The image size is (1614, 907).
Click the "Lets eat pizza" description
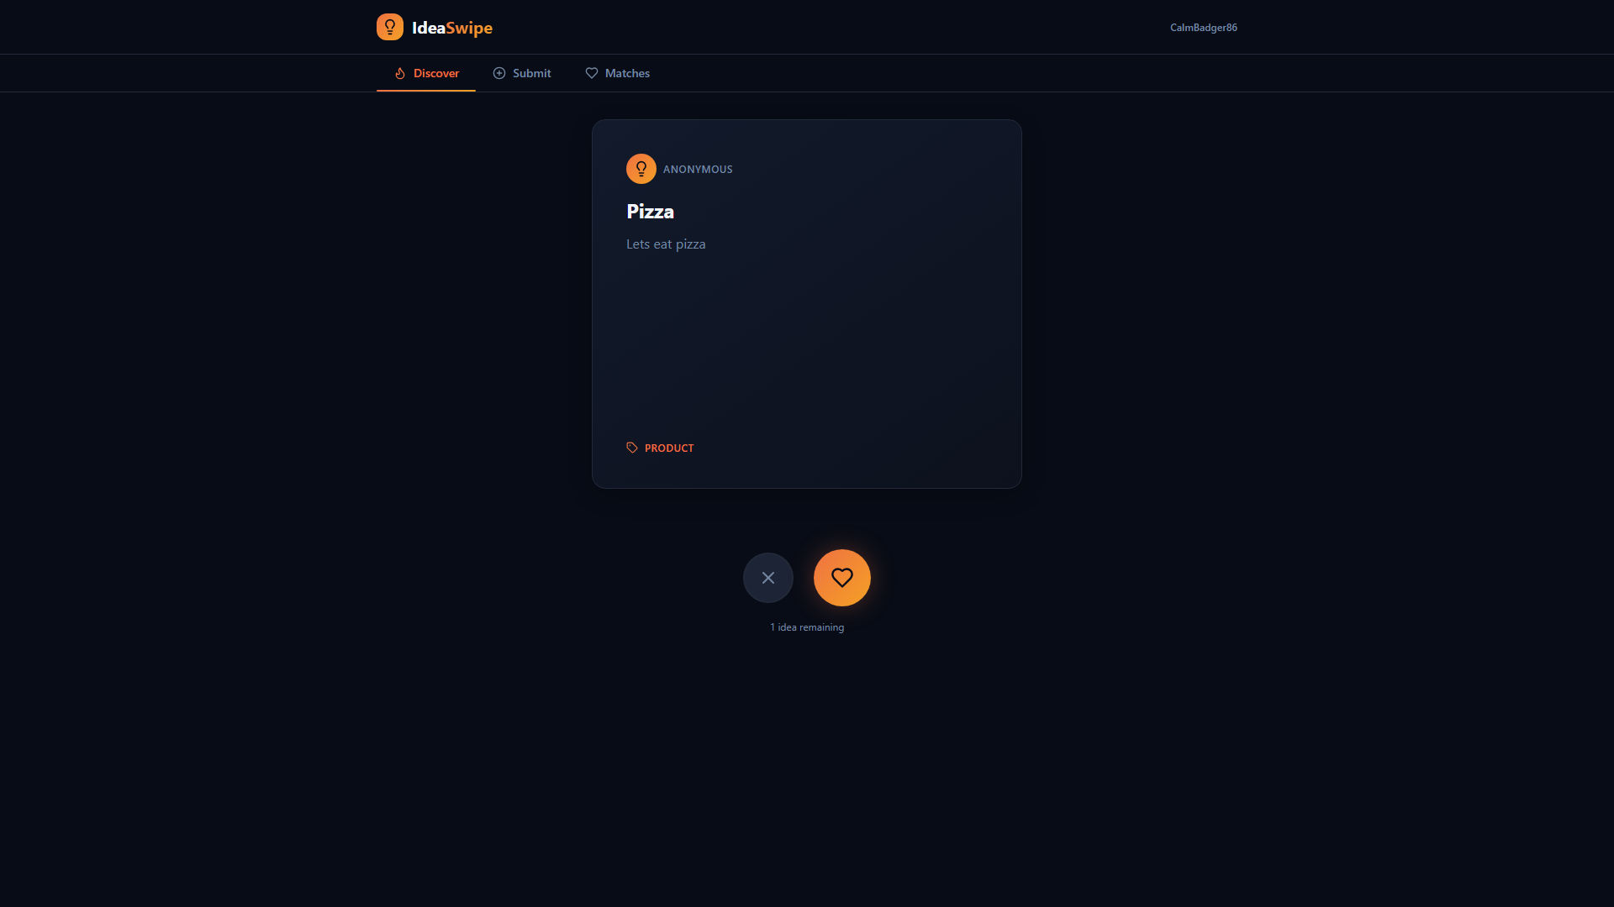[x=666, y=244]
